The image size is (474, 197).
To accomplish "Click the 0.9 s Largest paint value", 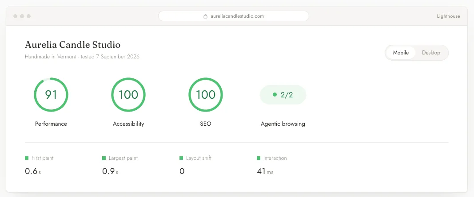I will (x=110, y=171).
